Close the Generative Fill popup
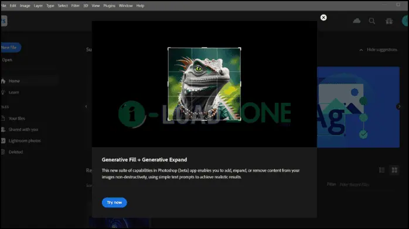The image size is (409, 229). coord(323,18)
